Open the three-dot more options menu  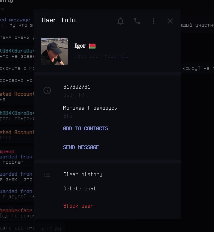point(154,21)
